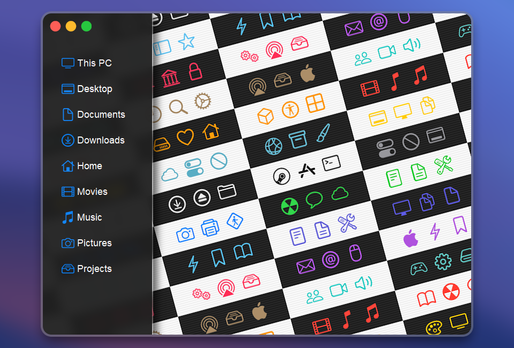This screenshot has height=348, width=514.
Task: Click the orange cube icon
Action: pyautogui.click(x=266, y=116)
